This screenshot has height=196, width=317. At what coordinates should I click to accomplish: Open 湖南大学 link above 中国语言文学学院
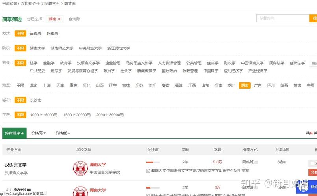tap(98, 165)
